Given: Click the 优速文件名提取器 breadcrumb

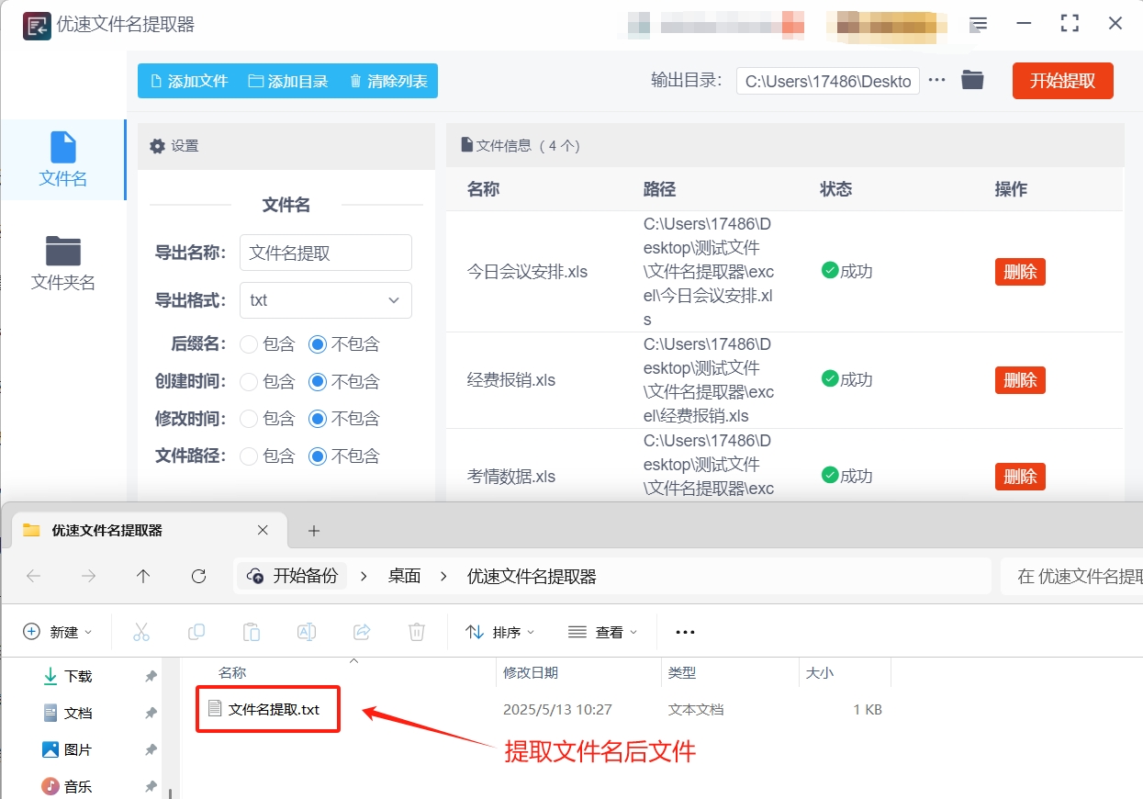Looking at the screenshot, I should click(532, 576).
